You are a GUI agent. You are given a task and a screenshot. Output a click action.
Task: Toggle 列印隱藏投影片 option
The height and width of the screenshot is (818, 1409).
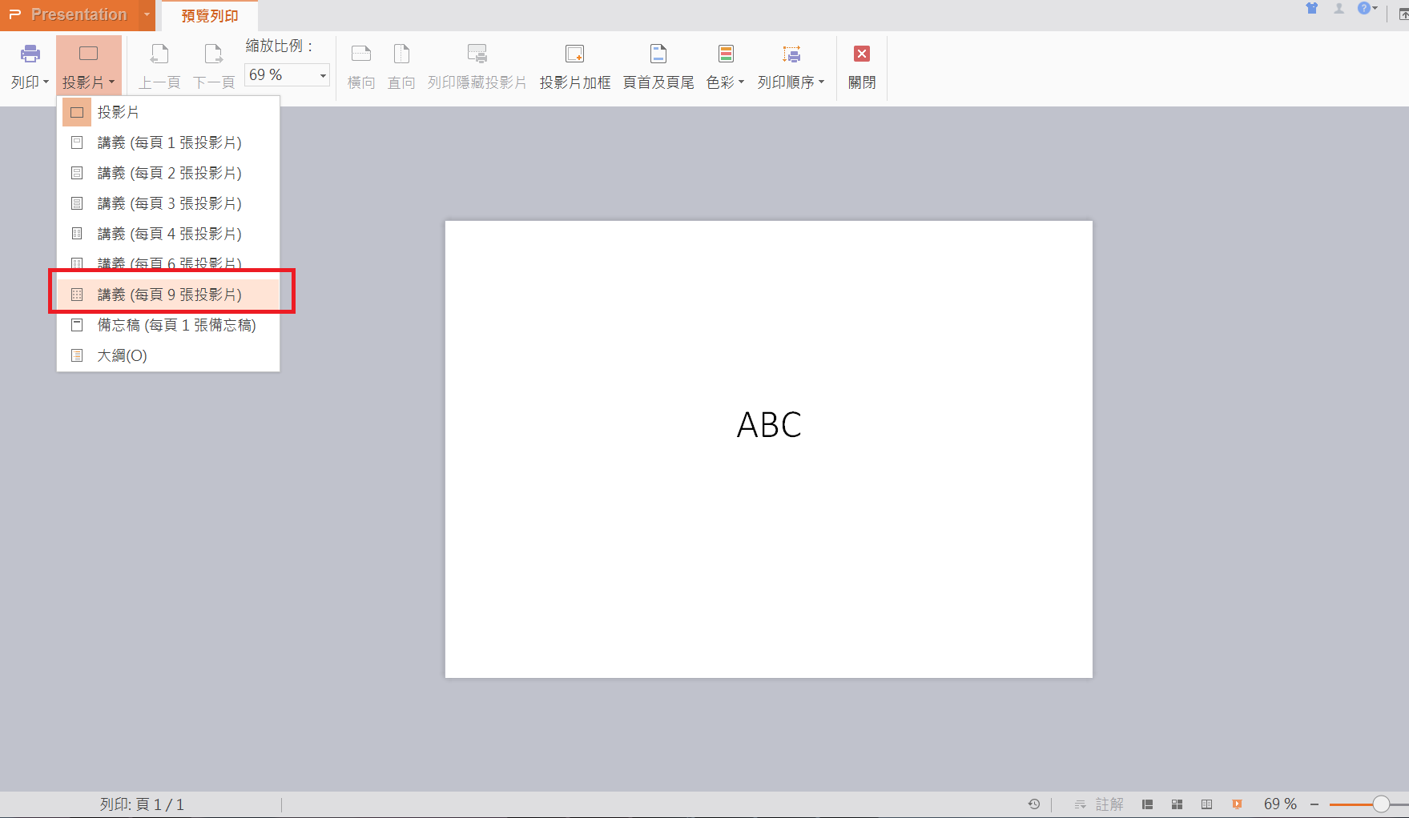[477, 67]
